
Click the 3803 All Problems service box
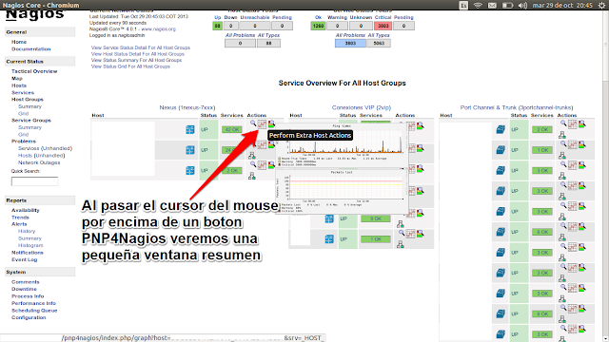pos(350,44)
